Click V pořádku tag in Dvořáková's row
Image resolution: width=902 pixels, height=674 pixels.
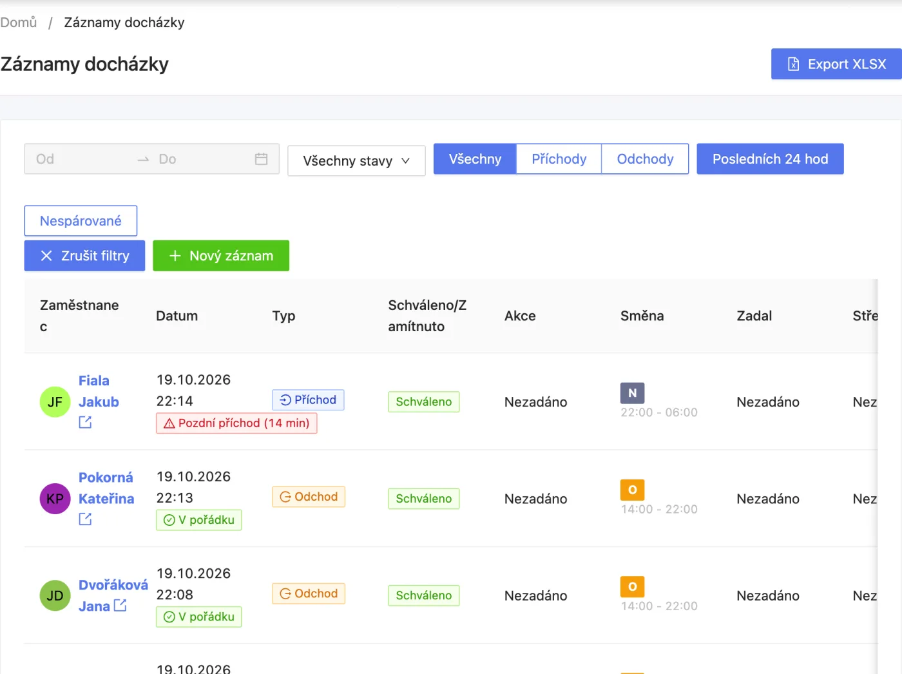(199, 617)
